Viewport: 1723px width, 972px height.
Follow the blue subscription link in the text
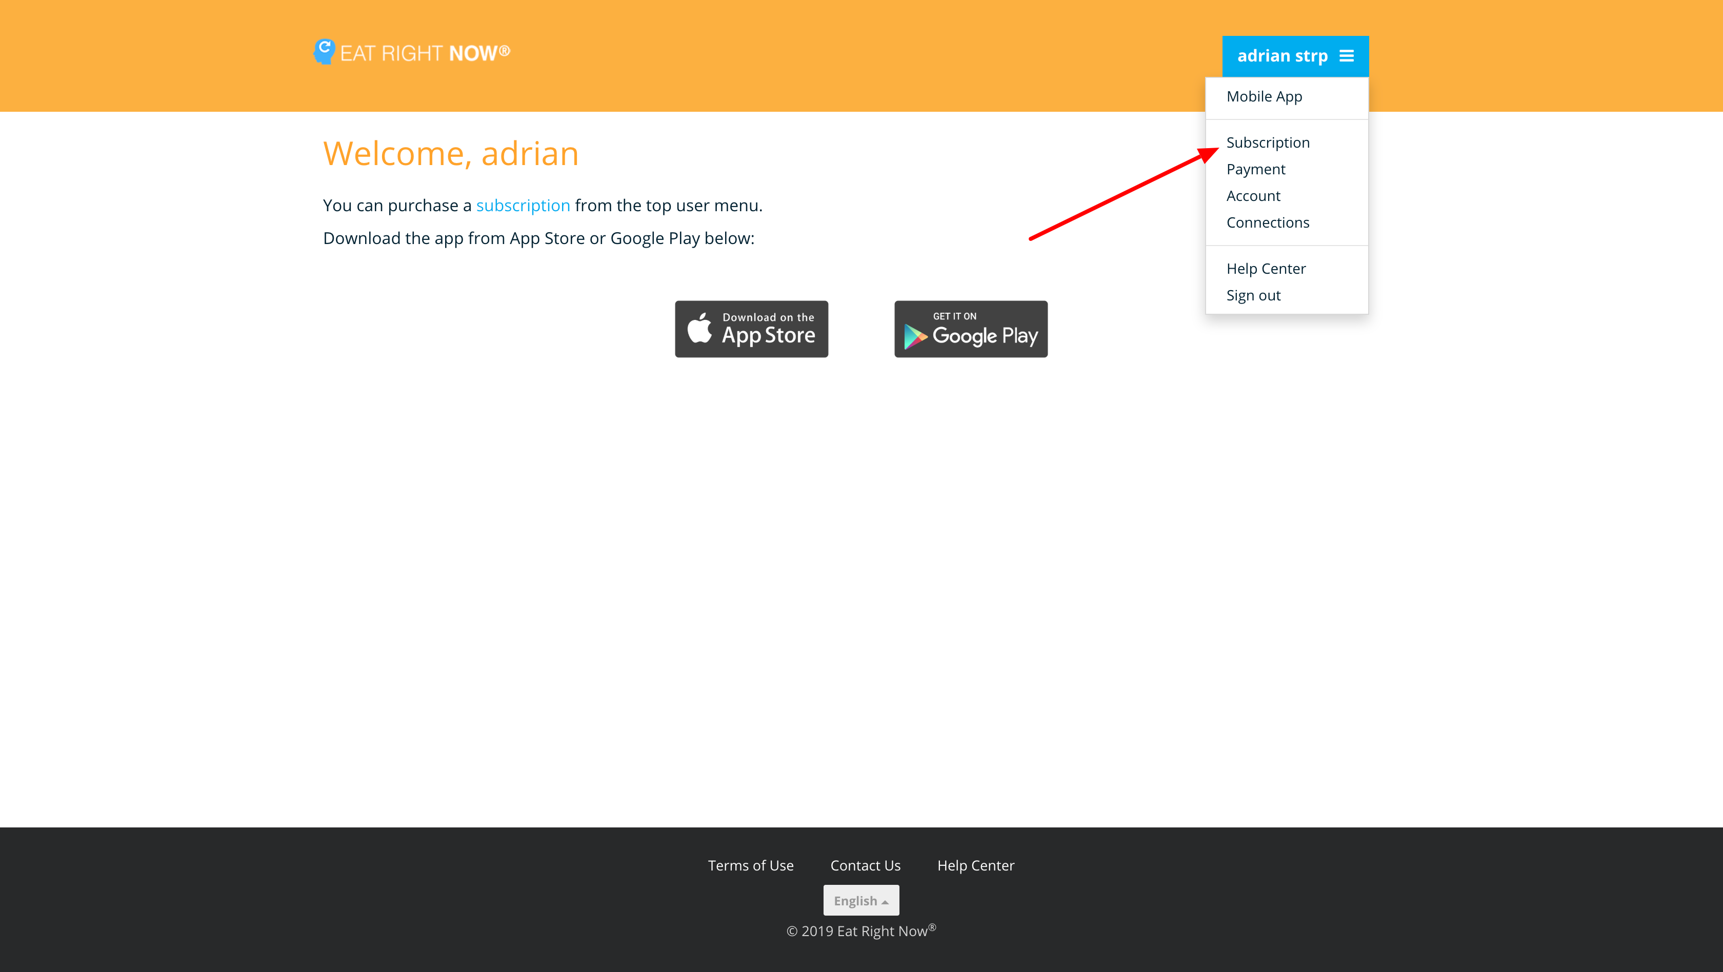tap(523, 205)
